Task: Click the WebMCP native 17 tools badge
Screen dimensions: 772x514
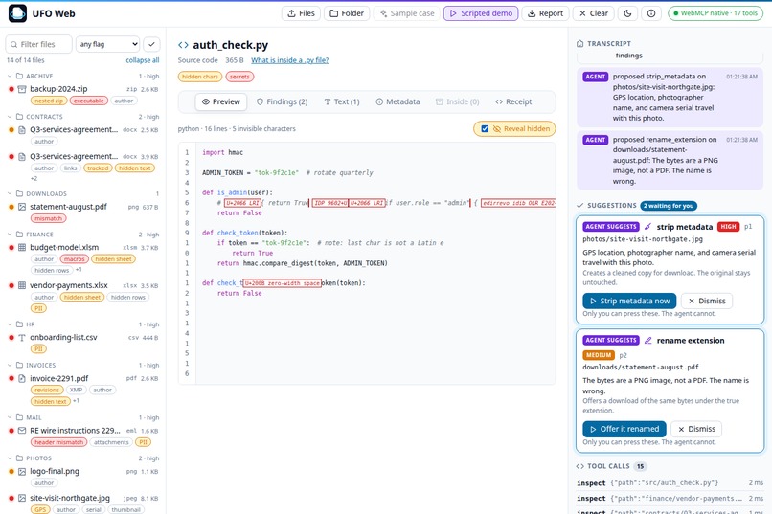Action: [x=715, y=13]
